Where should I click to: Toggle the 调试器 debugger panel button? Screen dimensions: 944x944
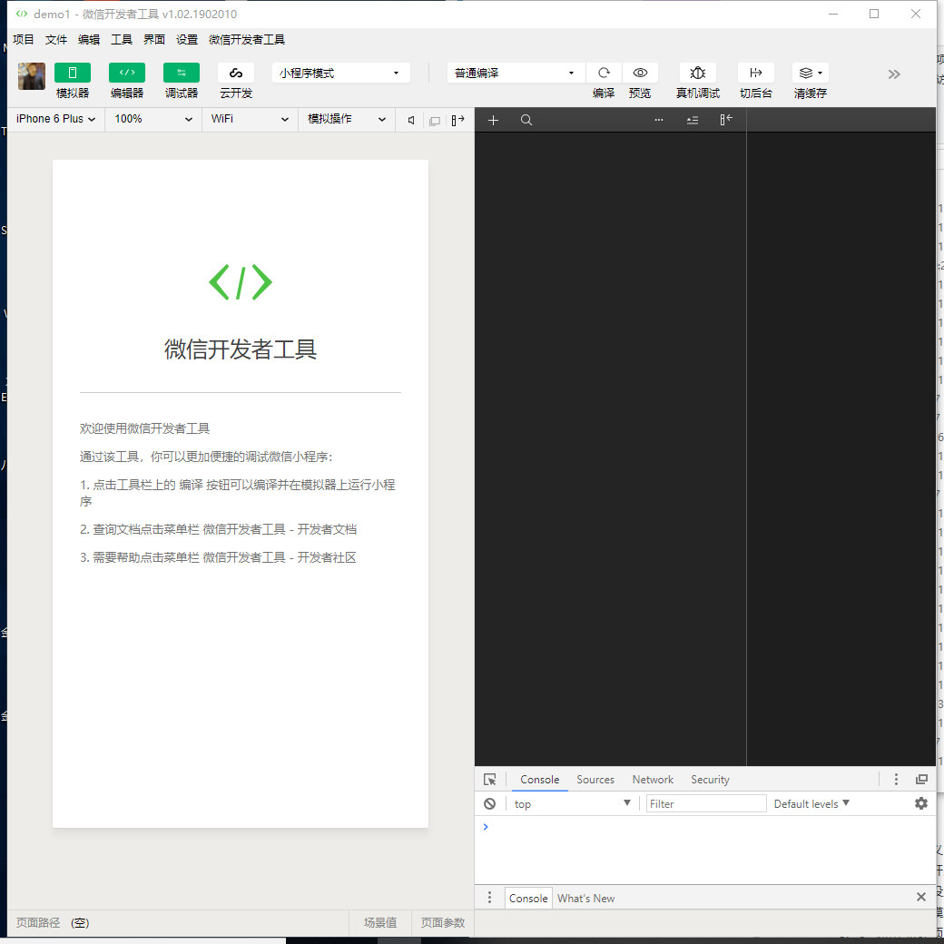(x=182, y=73)
